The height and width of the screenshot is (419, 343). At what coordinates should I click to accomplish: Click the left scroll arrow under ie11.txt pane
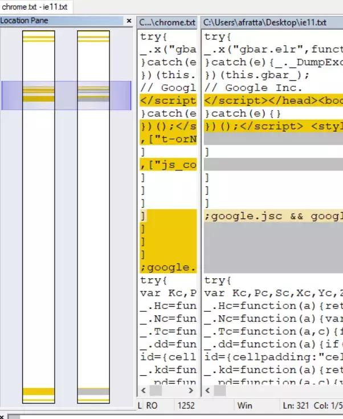[x=207, y=390]
